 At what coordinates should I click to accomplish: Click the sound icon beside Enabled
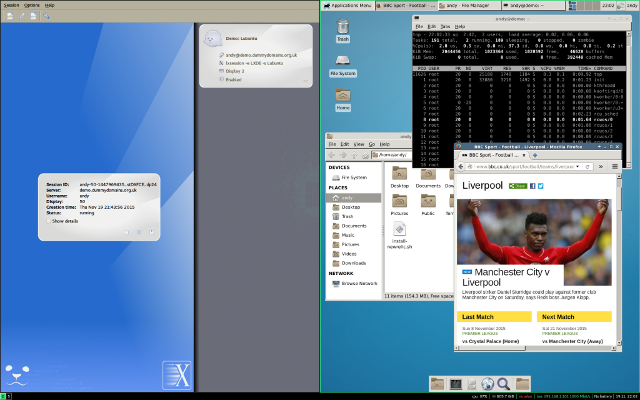click(221, 79)
